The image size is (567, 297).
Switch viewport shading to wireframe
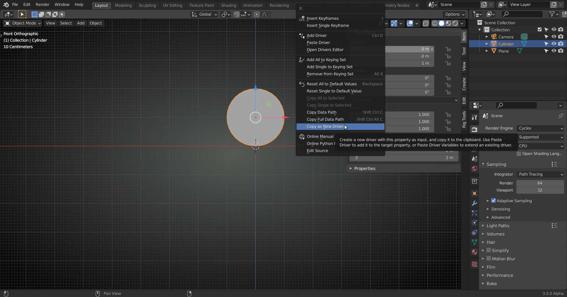tap(435, 23)
